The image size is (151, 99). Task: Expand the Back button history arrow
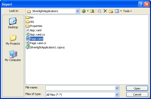[88, 11]
